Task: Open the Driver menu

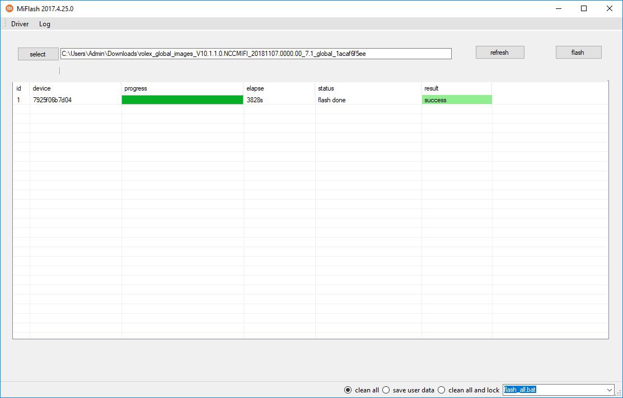Action: click(20, 24)
